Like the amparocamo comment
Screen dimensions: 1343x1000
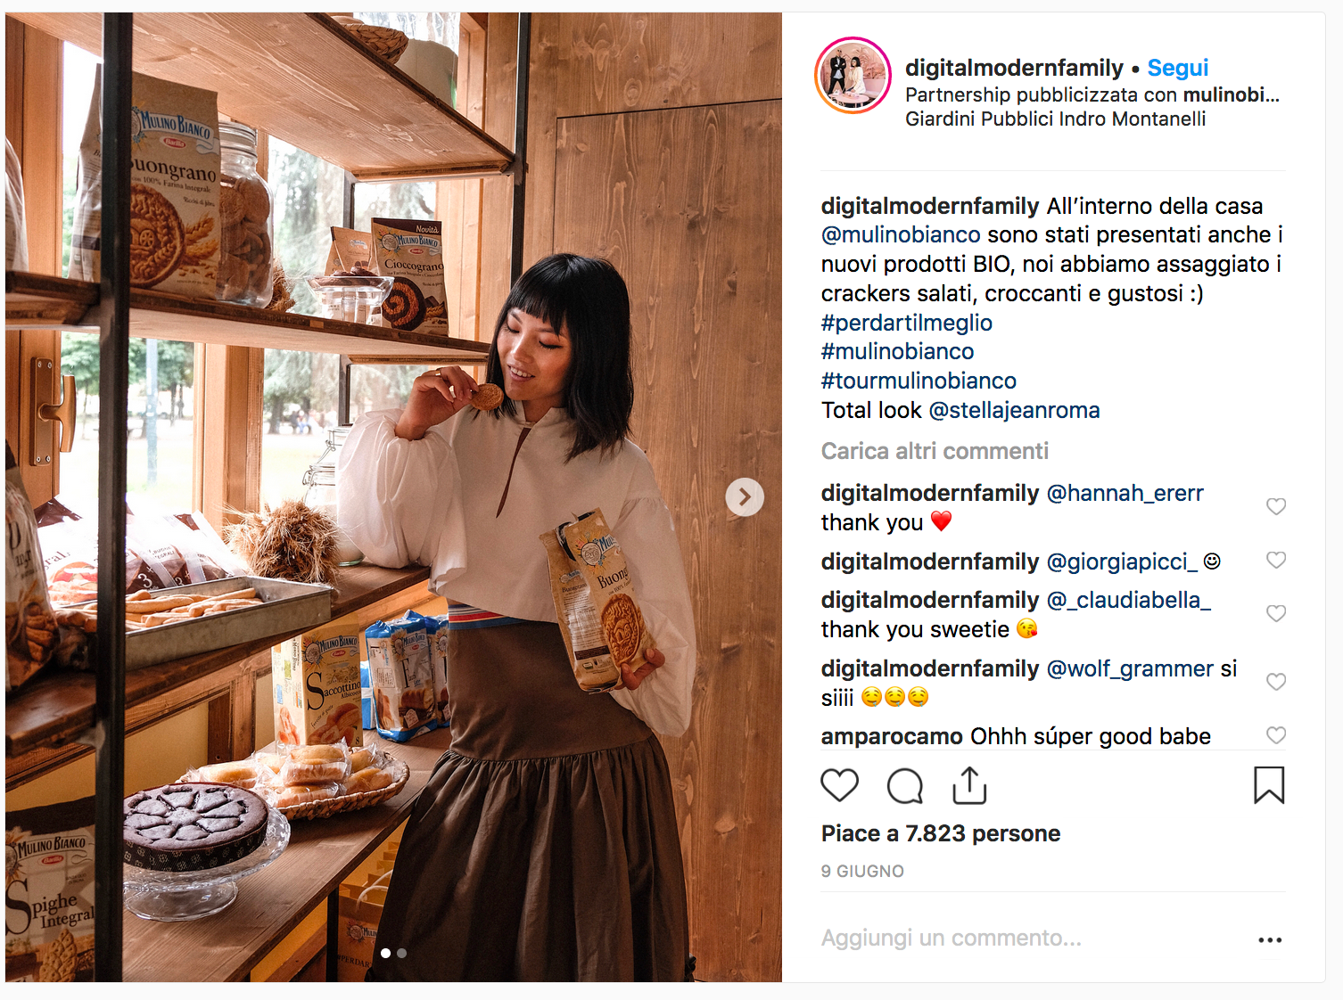(x=1276, y=735)
